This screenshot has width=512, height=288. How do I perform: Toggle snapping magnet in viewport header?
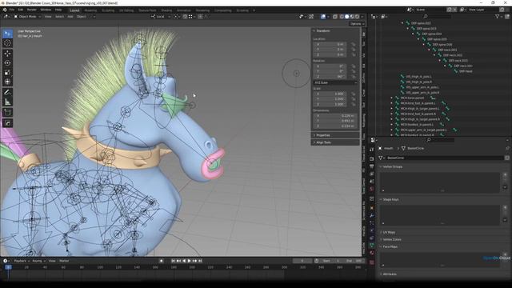click(x=185, y=17)
